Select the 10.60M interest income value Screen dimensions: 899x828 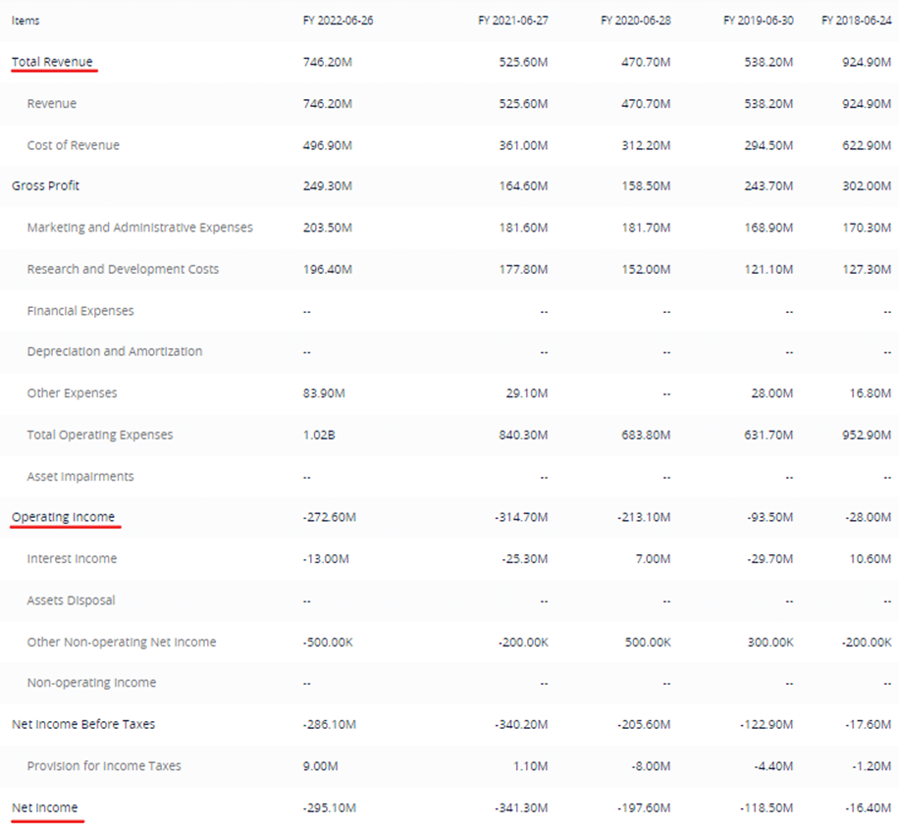pos(871,558)
